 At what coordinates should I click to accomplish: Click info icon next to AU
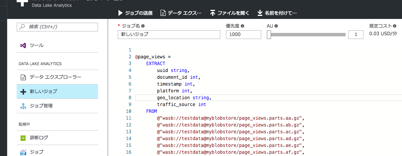(276, 26)
